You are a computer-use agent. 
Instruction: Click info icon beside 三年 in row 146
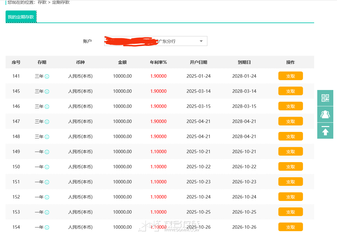pyautogui.click(x=47, y=107)
